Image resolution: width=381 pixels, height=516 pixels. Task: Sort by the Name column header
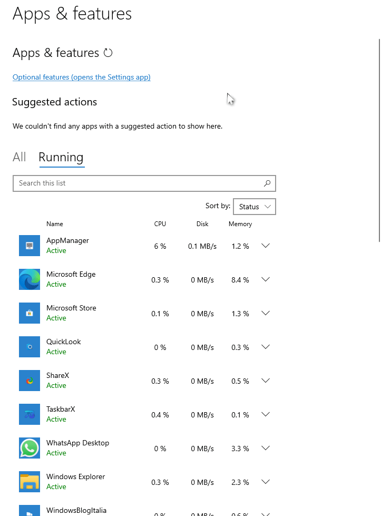click(55, 224)
